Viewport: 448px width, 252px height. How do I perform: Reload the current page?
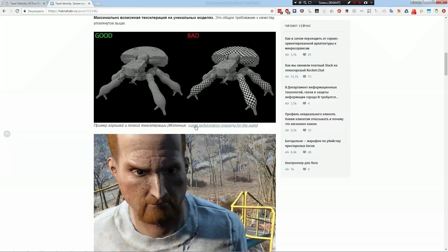tap(17, 11)
